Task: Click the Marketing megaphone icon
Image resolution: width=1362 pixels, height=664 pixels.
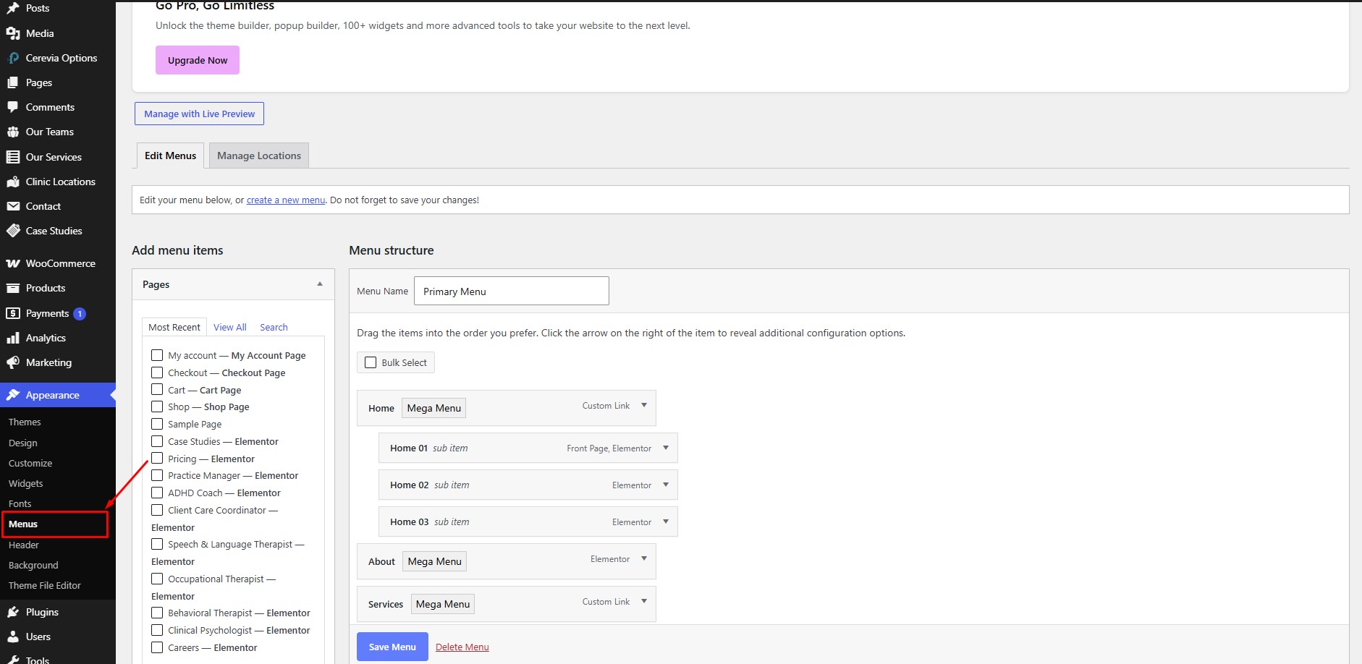Action: tap(13, 362)
